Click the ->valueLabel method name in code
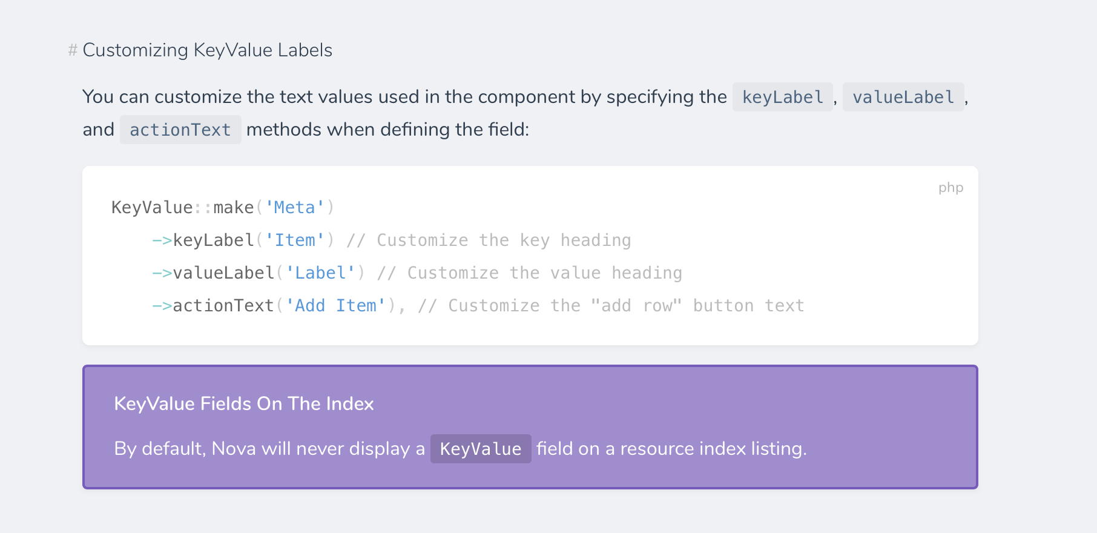The image size is (1097, 533). 223,273
